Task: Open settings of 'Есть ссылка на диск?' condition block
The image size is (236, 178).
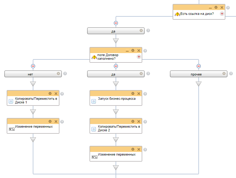Action: tap(216, 7)
